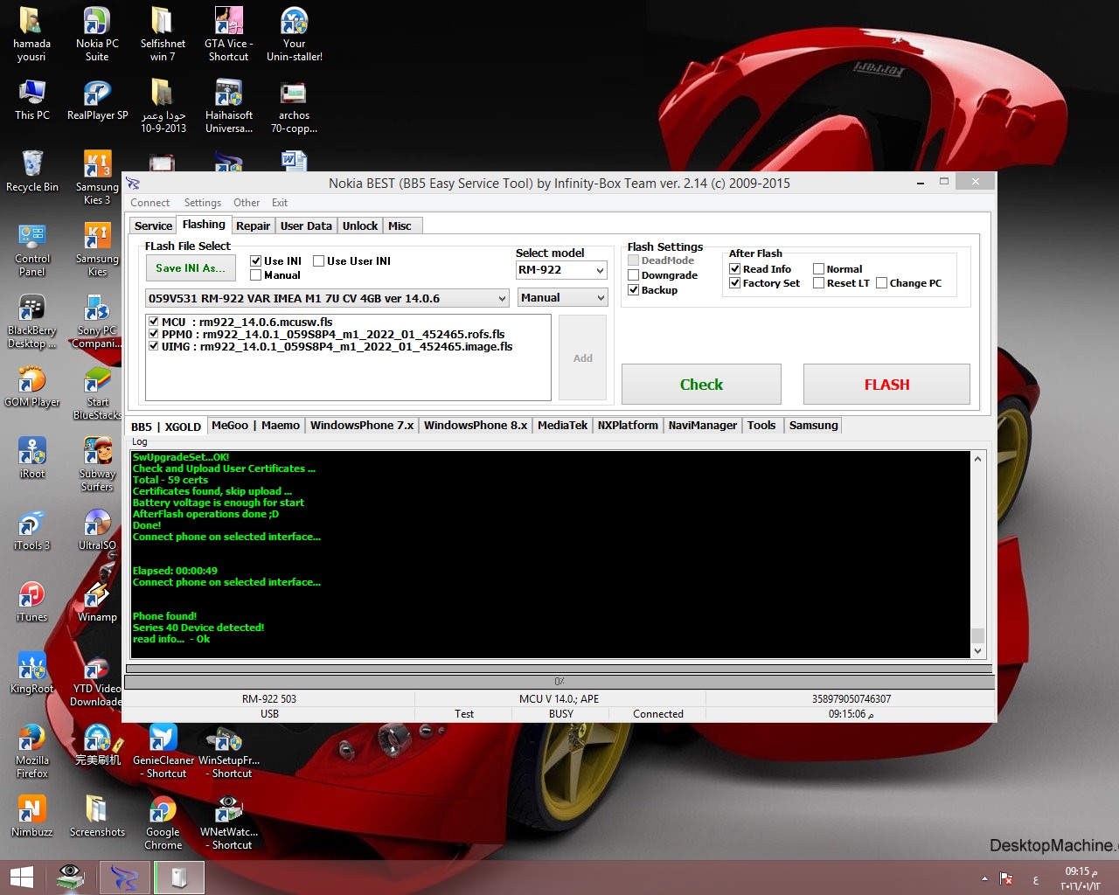Select the MediaTek platform tab

pos(563,426)
